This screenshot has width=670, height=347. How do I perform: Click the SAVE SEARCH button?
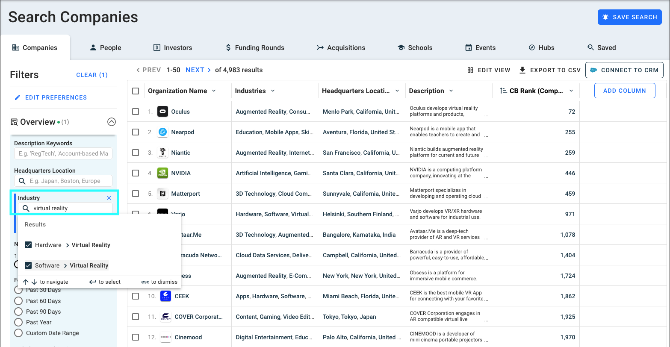click(629, 17)
